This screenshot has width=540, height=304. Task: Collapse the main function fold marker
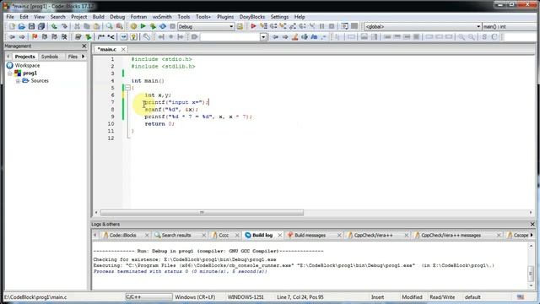127,88
